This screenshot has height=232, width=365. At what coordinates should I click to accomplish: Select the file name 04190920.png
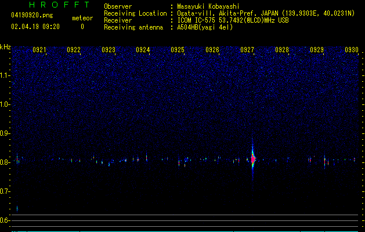[32, 15]
